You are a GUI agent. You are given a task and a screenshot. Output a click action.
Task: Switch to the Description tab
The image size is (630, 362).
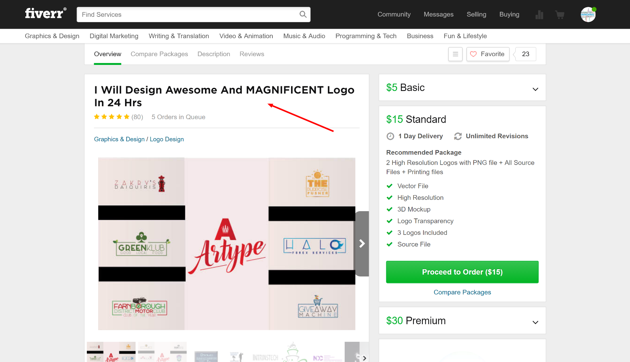point(214,54)
